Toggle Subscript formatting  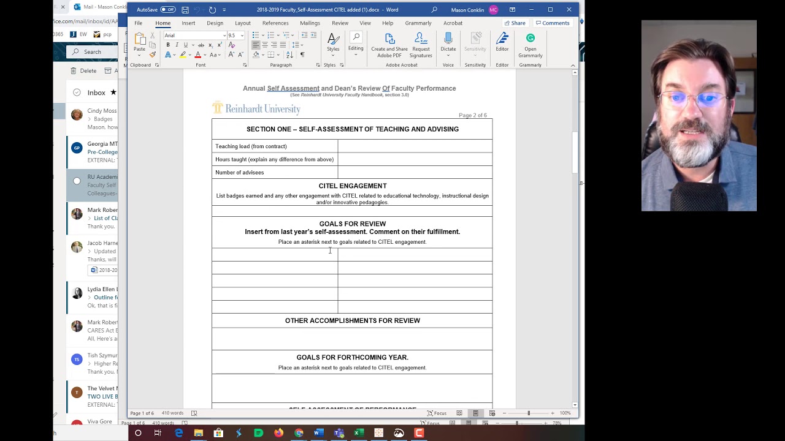coord(210,45)
